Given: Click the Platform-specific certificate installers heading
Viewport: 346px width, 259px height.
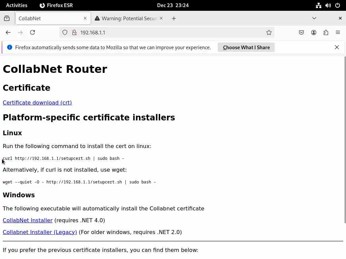Looking at the screenshot, I should [89, 117].
